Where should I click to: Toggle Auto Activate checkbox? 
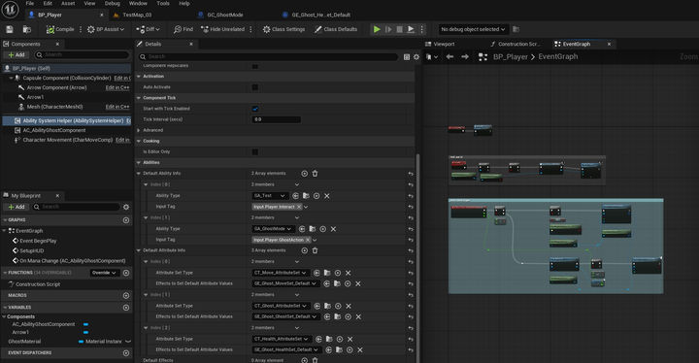coord(255,87)
